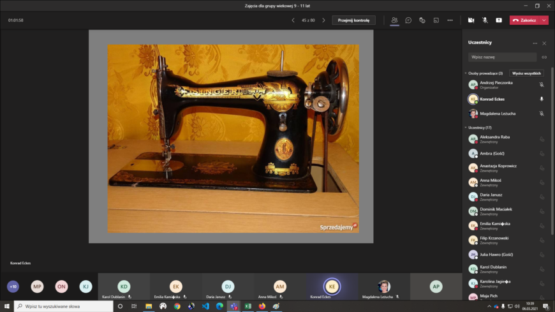Viewport: 555px width, 312px height.
Task: Select Magdalena Leżucha in participants list
Action: [506, 114]
